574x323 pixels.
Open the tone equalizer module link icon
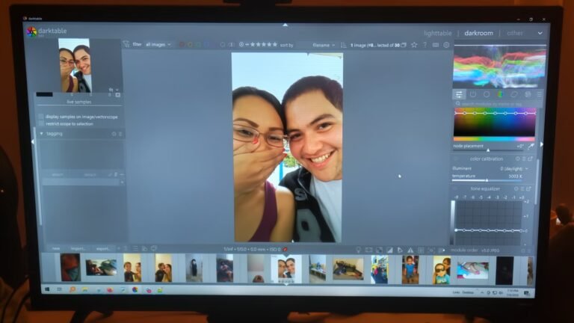click(528, 189)
